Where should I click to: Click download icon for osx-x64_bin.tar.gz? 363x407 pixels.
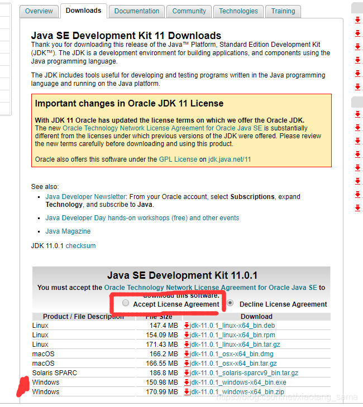click(187, 364)
